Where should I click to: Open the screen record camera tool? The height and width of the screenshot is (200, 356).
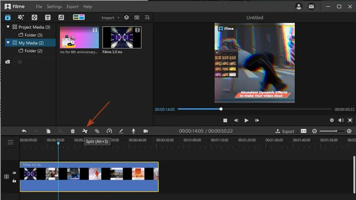pos(146,131)
